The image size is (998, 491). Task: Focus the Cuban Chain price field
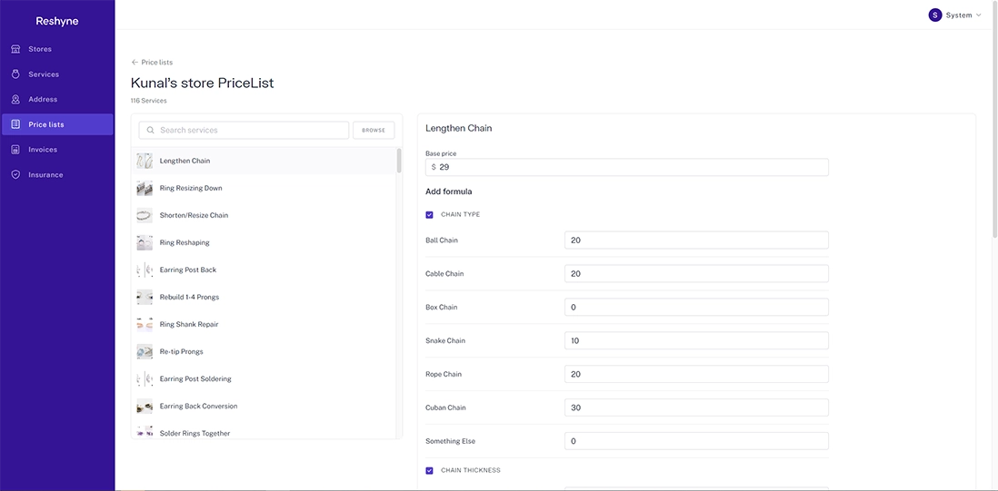(x=695, y=408)
